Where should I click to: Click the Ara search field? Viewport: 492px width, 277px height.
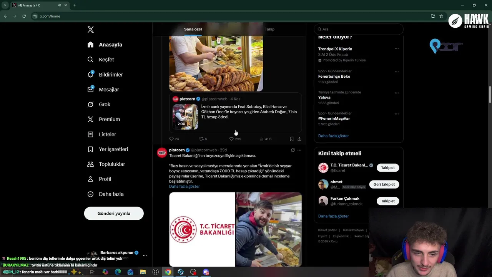[359, 29]
